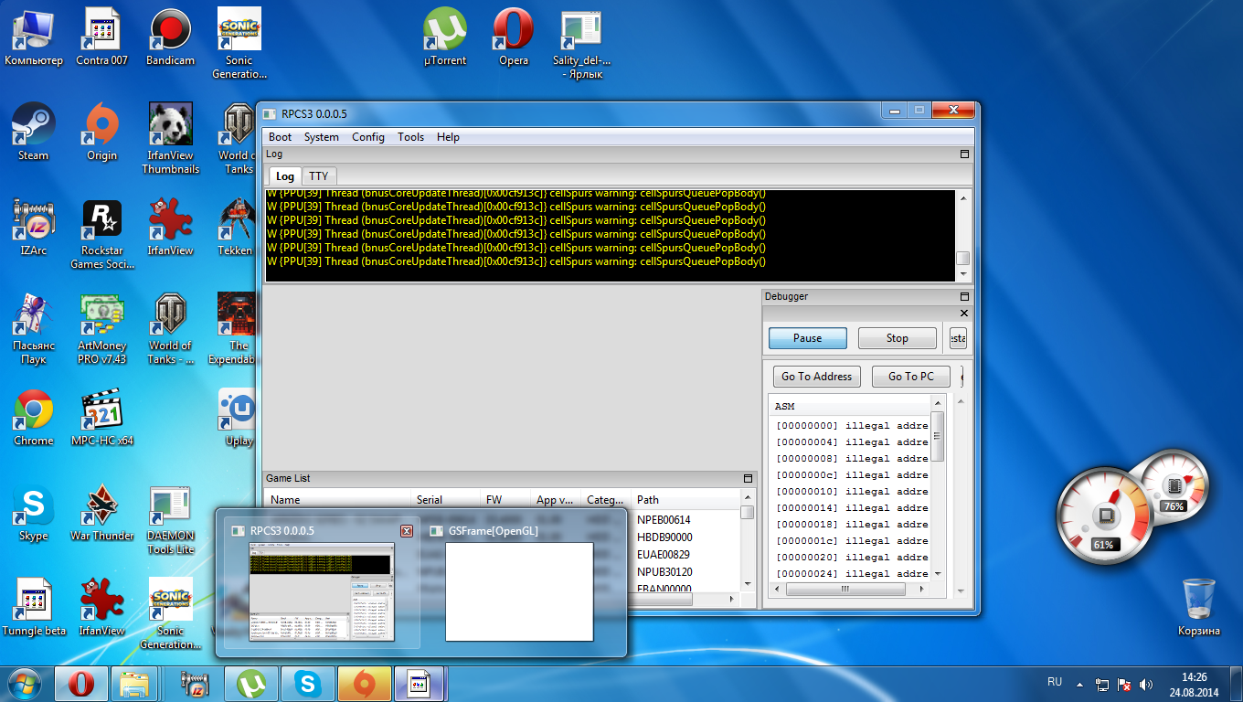Click Opera icon in taskbar

coord(81,684)
